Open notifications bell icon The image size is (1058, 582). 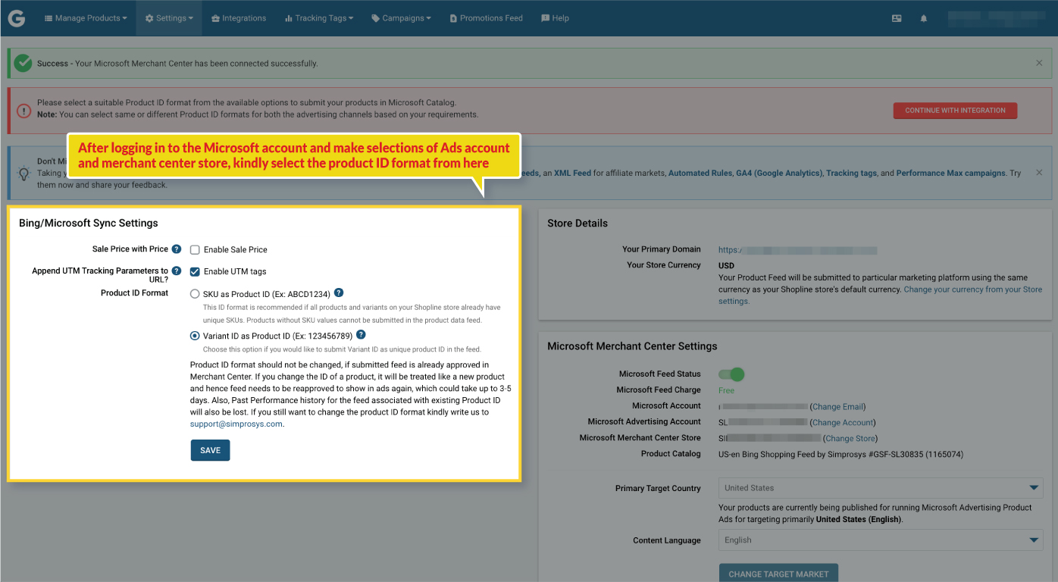(923, 18)
